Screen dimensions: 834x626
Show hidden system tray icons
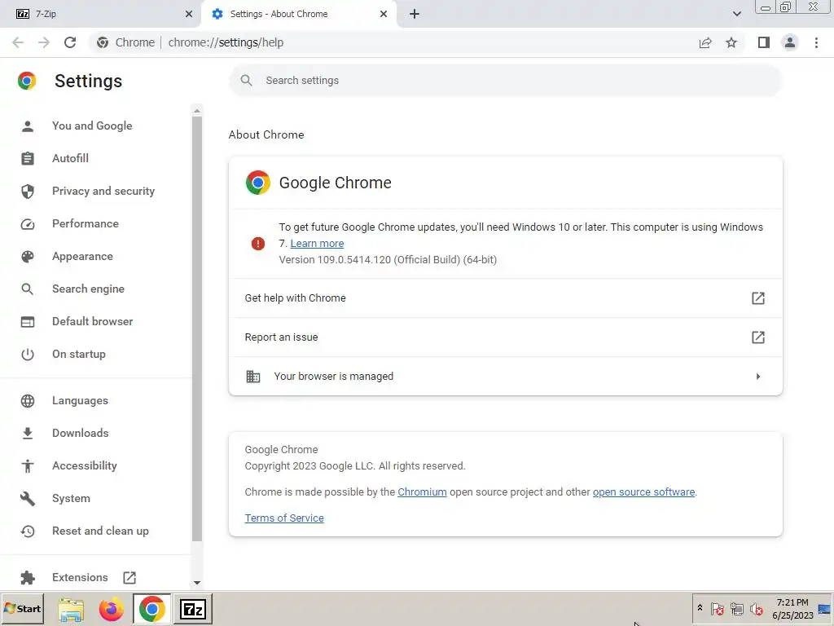click(x=700, y=608)
